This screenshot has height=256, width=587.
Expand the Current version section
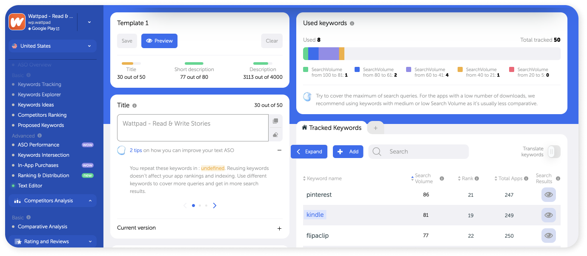tap(279, 228)
